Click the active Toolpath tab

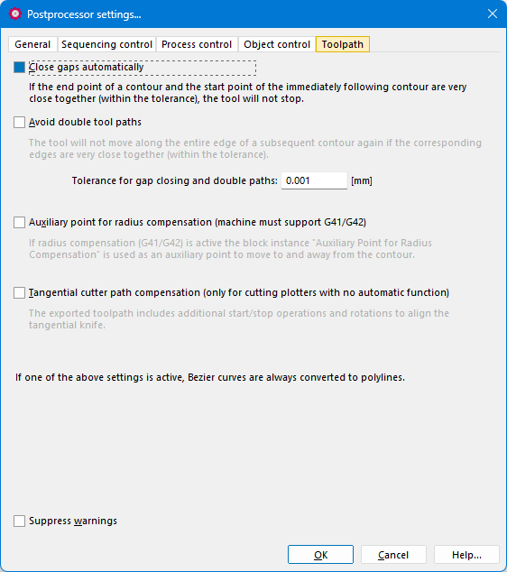343,44
